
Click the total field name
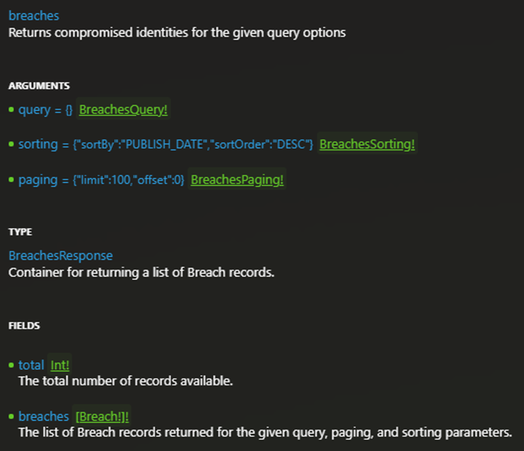(31, 365)
